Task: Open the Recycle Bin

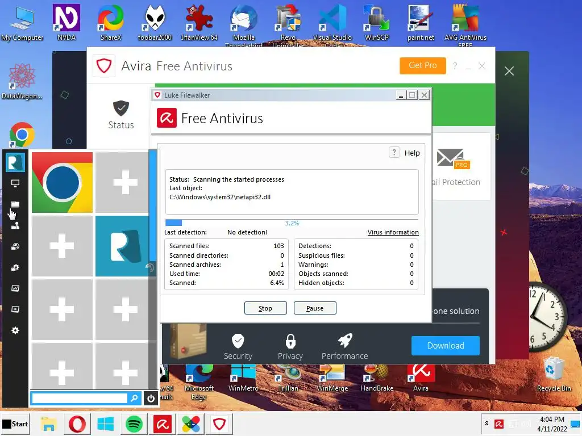Action: 554,374
